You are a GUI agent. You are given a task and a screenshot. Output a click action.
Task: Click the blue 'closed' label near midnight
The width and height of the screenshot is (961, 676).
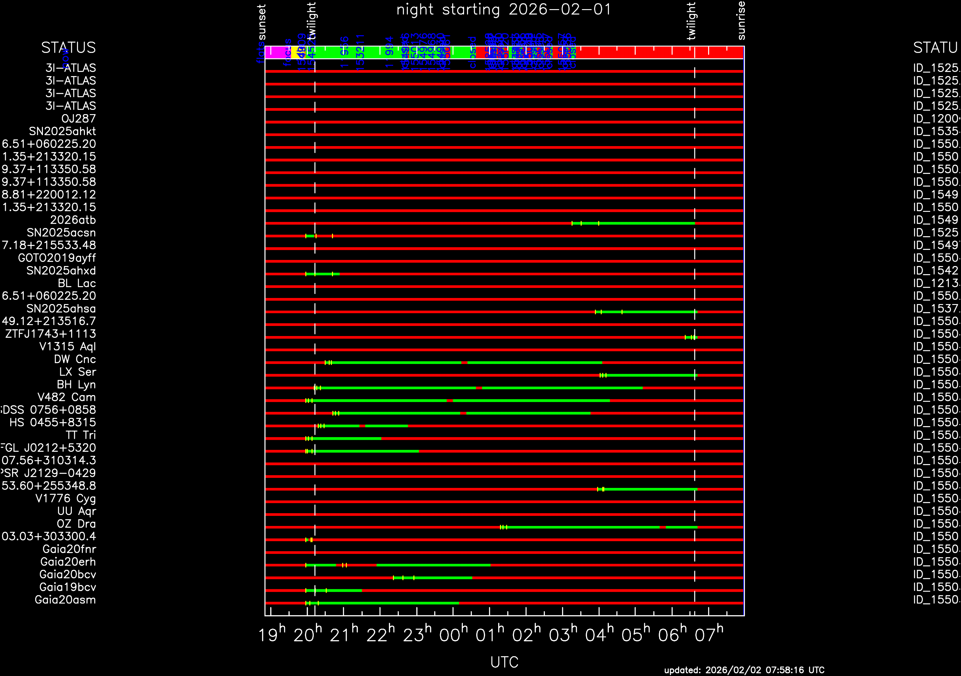[x=473, y=52]
